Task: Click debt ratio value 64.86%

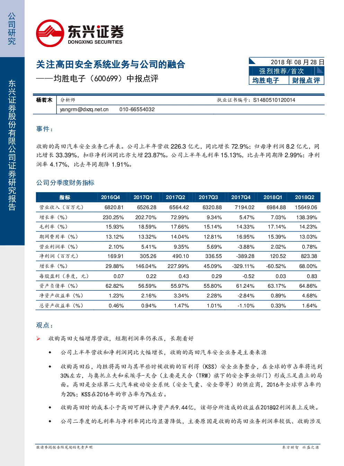Action: tap(308, 286)
